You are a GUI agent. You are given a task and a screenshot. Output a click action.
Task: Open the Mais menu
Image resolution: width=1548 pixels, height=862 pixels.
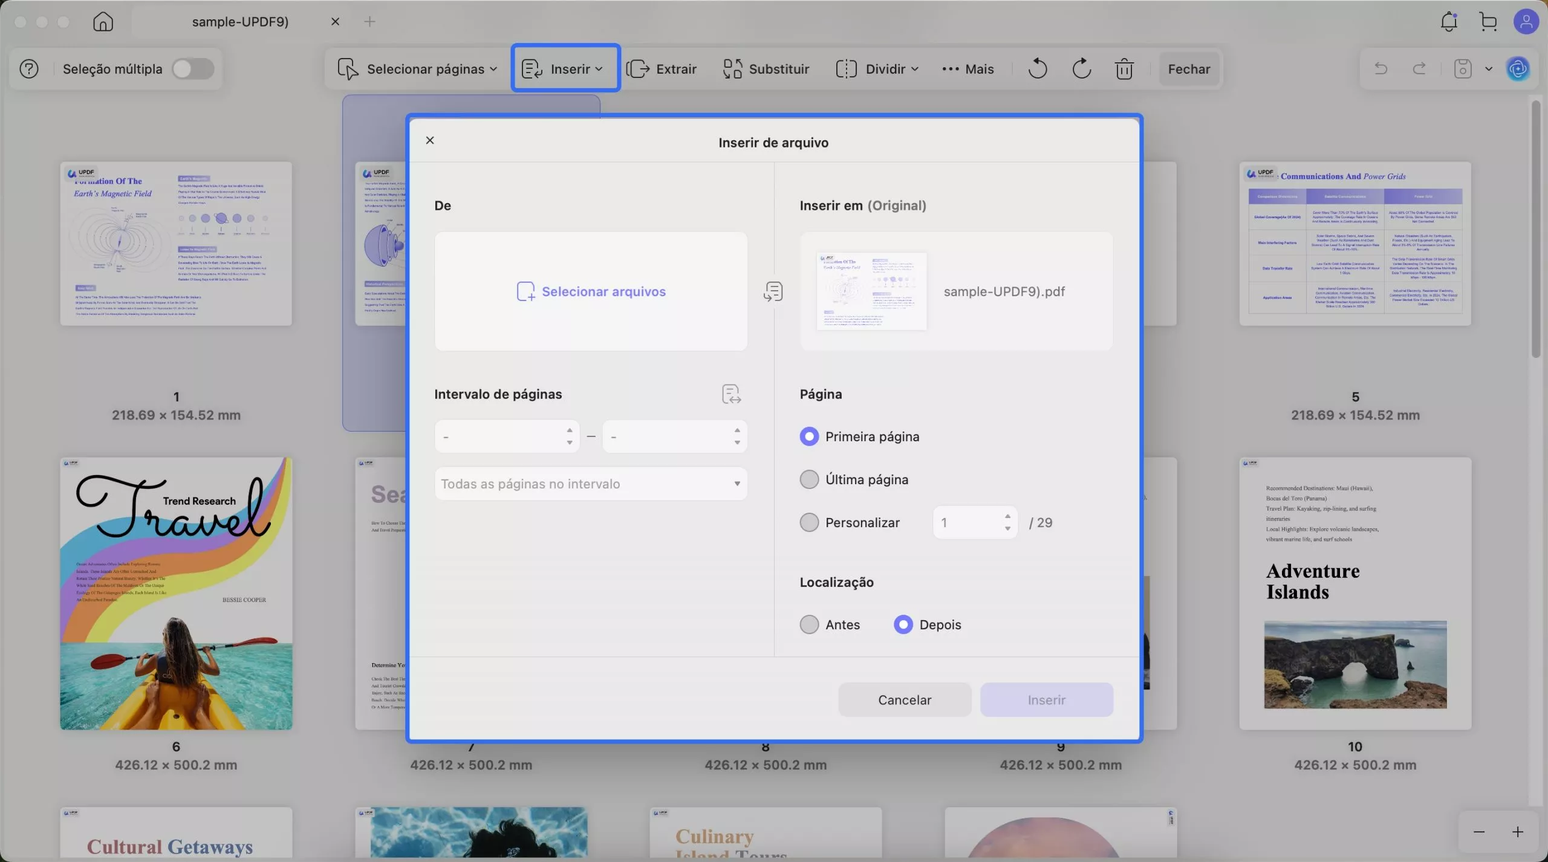point(968,69)
